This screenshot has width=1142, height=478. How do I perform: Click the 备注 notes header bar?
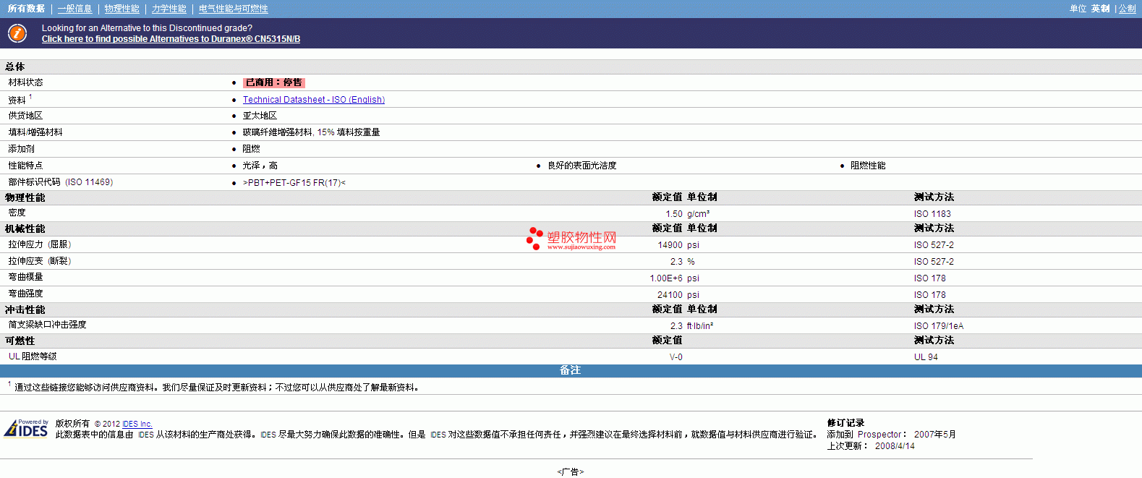coord(571,370)
